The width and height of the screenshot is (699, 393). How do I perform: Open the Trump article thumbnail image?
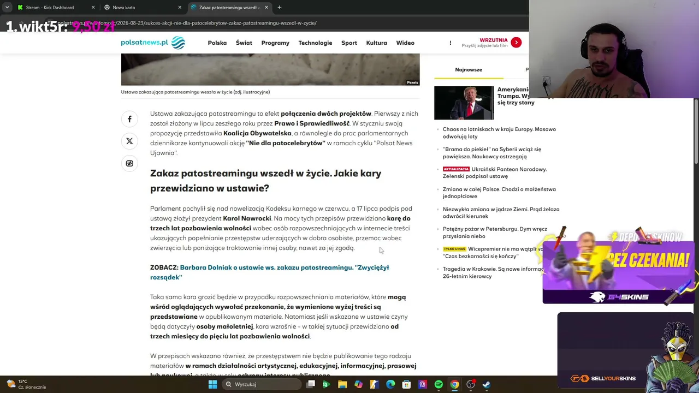click(464, 103)
